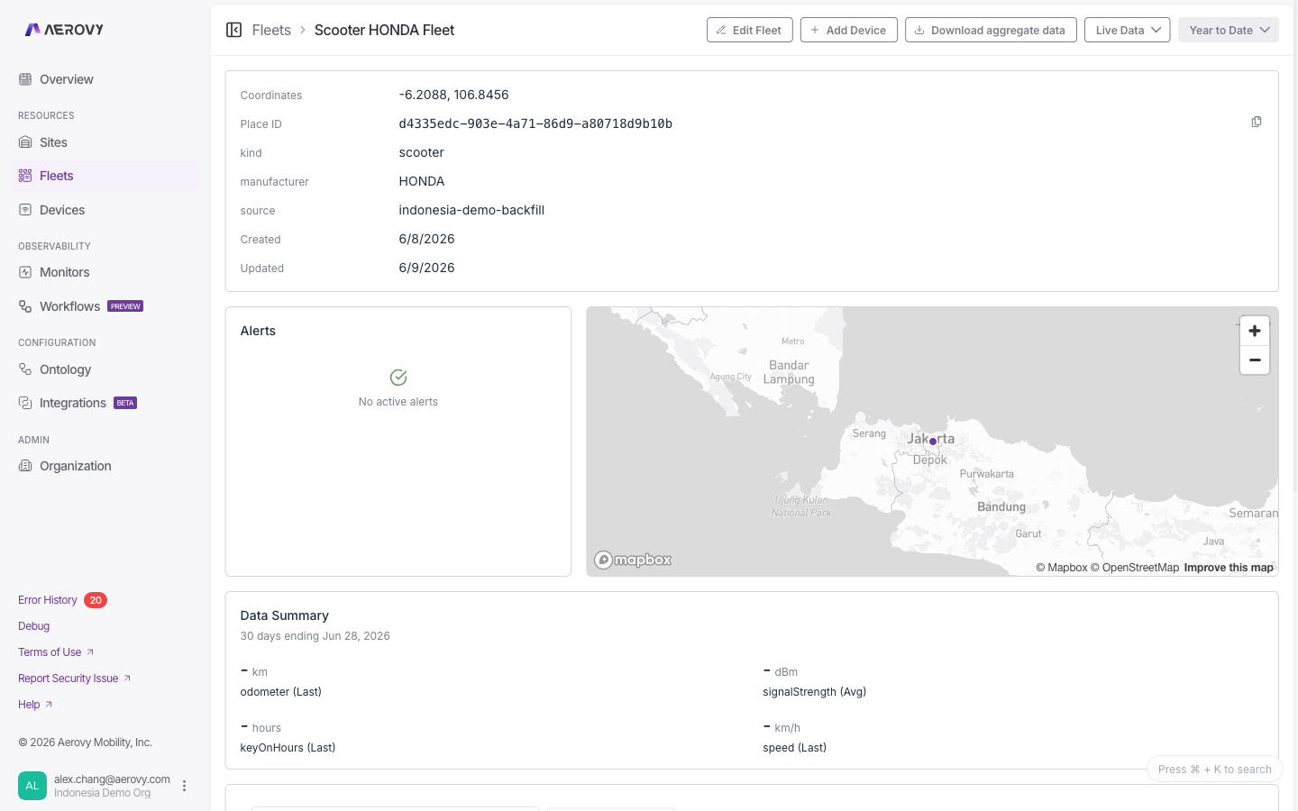1298x811 pixels.
Task: Click the keyOnHours (Last) metric
Action: tap(288, 748)
